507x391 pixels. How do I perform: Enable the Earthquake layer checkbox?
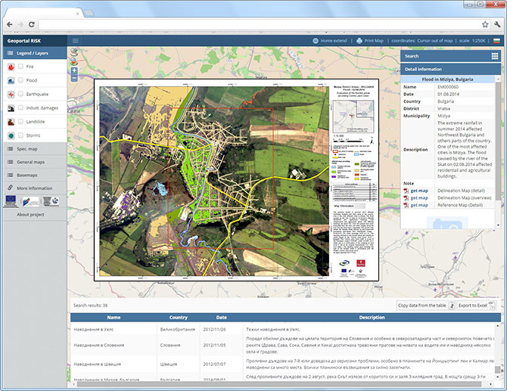(20, 94)
